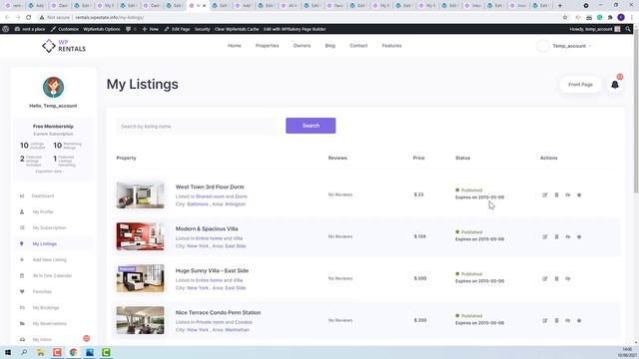The height and width of the screenshot is (359, 639).
Task: Delete the Nice Terrace Condo Penn Station listing
Action: pos(556,321)
